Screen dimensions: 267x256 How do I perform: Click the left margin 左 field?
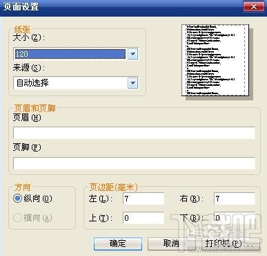(144, 199)
